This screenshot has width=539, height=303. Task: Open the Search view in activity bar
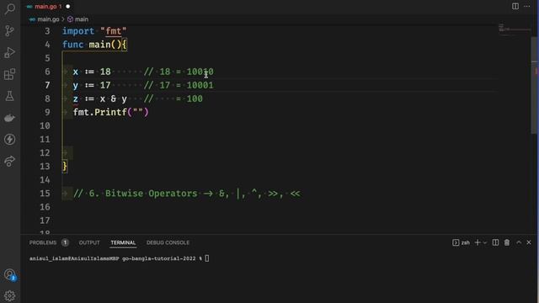9,9
